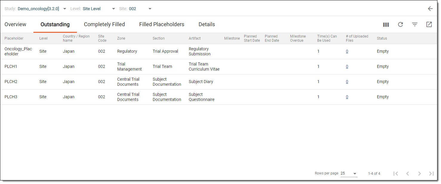Image resolution: width=441 pixels, height=184 pixels.
Task: Sort by Section column header
Action: [159, 38]
